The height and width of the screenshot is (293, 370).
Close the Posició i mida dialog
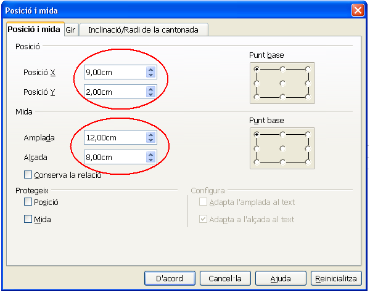pos(357,10)
